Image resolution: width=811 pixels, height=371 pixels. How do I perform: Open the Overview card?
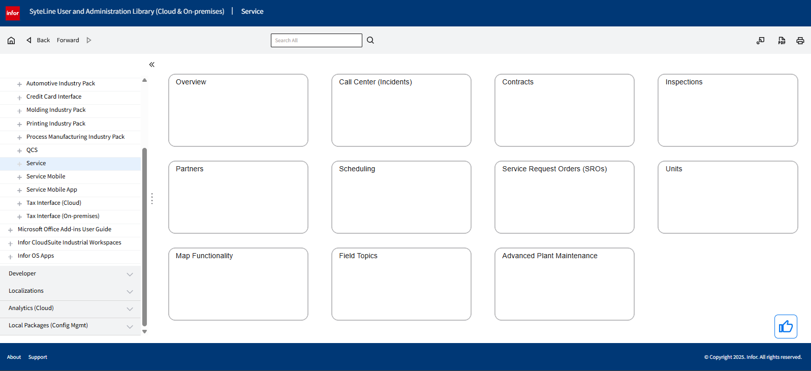pos(238,110)
